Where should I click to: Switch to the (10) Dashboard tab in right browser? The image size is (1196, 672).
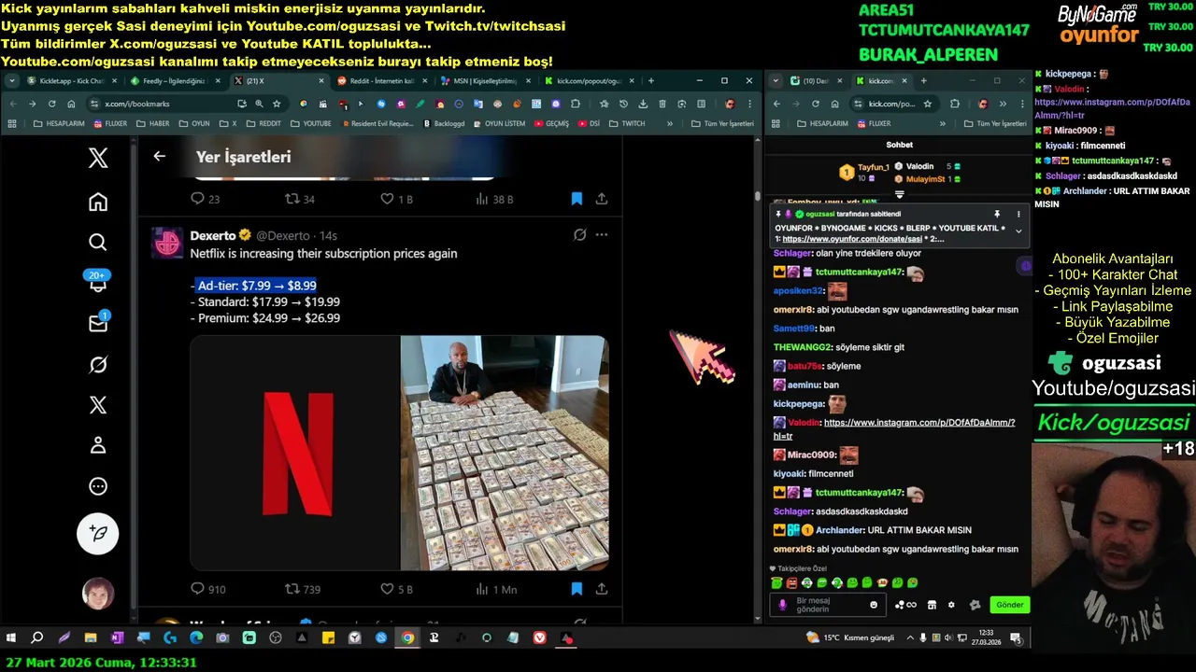tap(816, 81)
